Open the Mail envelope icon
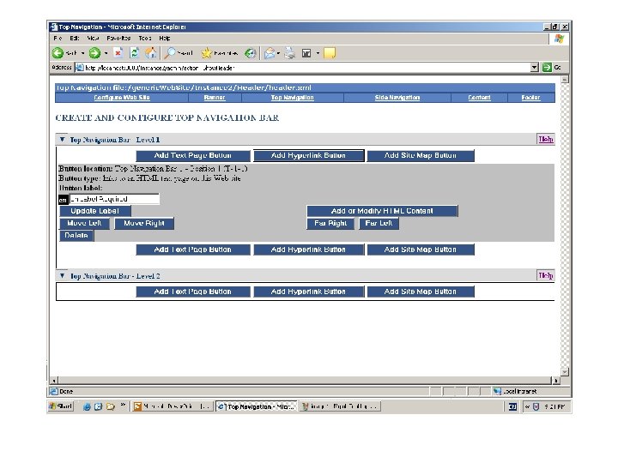618x463 pixels. (270, 53)
